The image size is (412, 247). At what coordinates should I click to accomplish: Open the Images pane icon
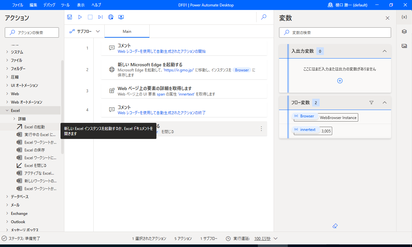coord(404,46)
